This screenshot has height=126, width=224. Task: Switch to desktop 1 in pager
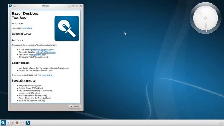coord(8,123)
